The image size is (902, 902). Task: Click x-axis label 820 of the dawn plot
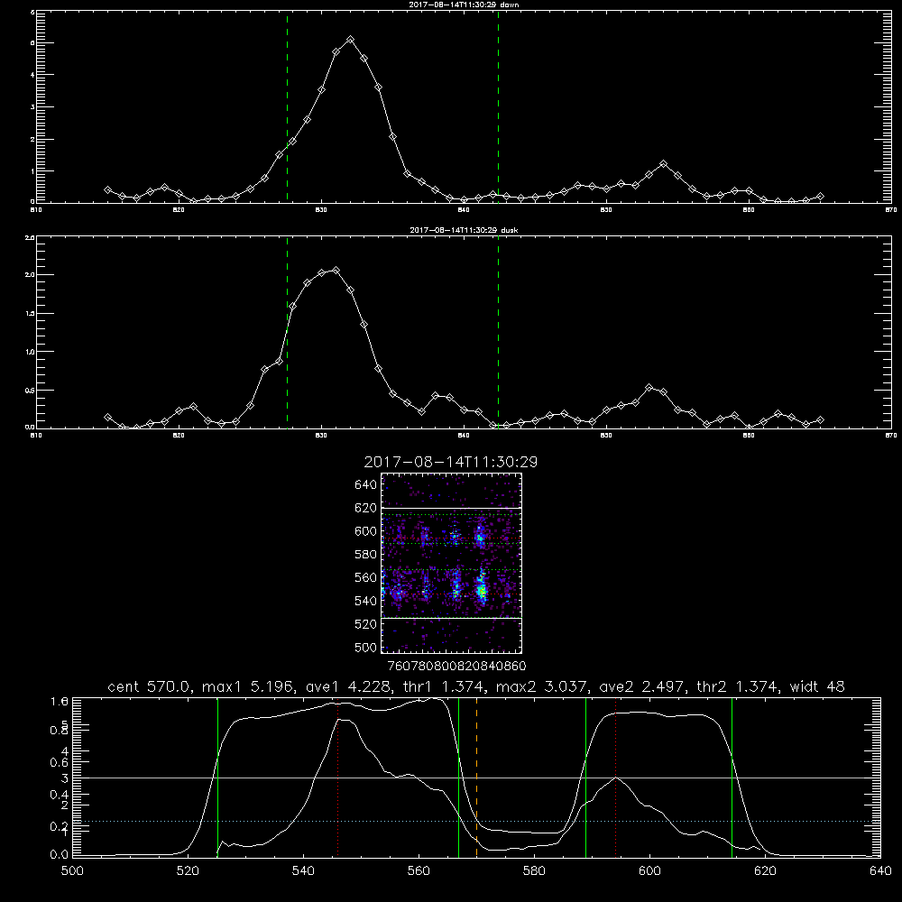179,210
